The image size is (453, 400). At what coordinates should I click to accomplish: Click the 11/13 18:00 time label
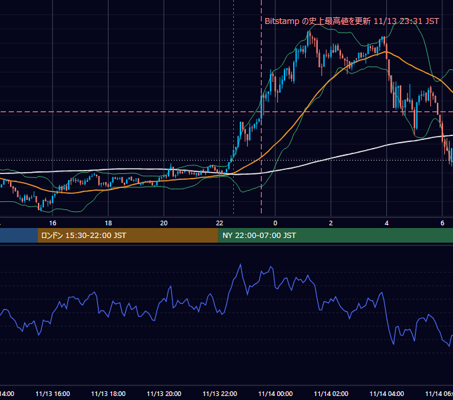[x=109, y=393]
